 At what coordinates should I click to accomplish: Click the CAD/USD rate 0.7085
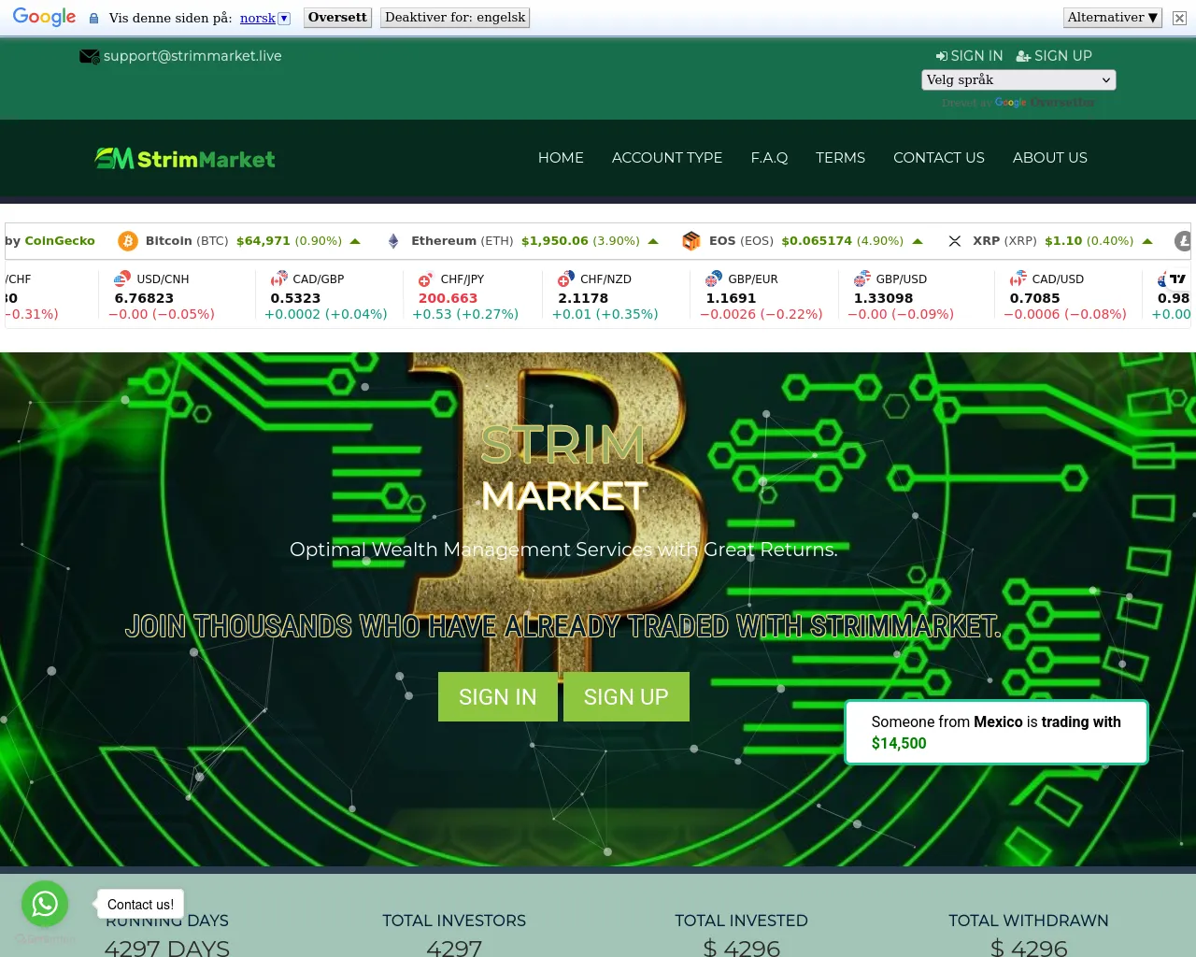[1034, 298]
